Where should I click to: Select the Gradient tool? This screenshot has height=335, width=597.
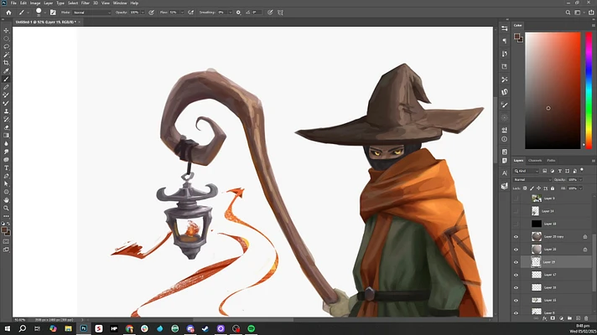(x=6, y=136)
